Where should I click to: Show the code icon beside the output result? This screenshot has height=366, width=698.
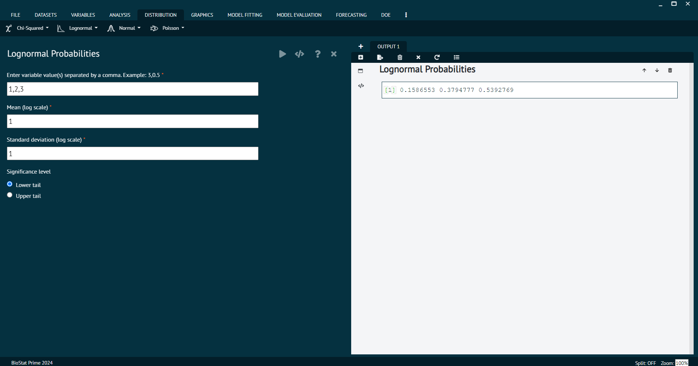pyautogui.click(x=361, y=86)
